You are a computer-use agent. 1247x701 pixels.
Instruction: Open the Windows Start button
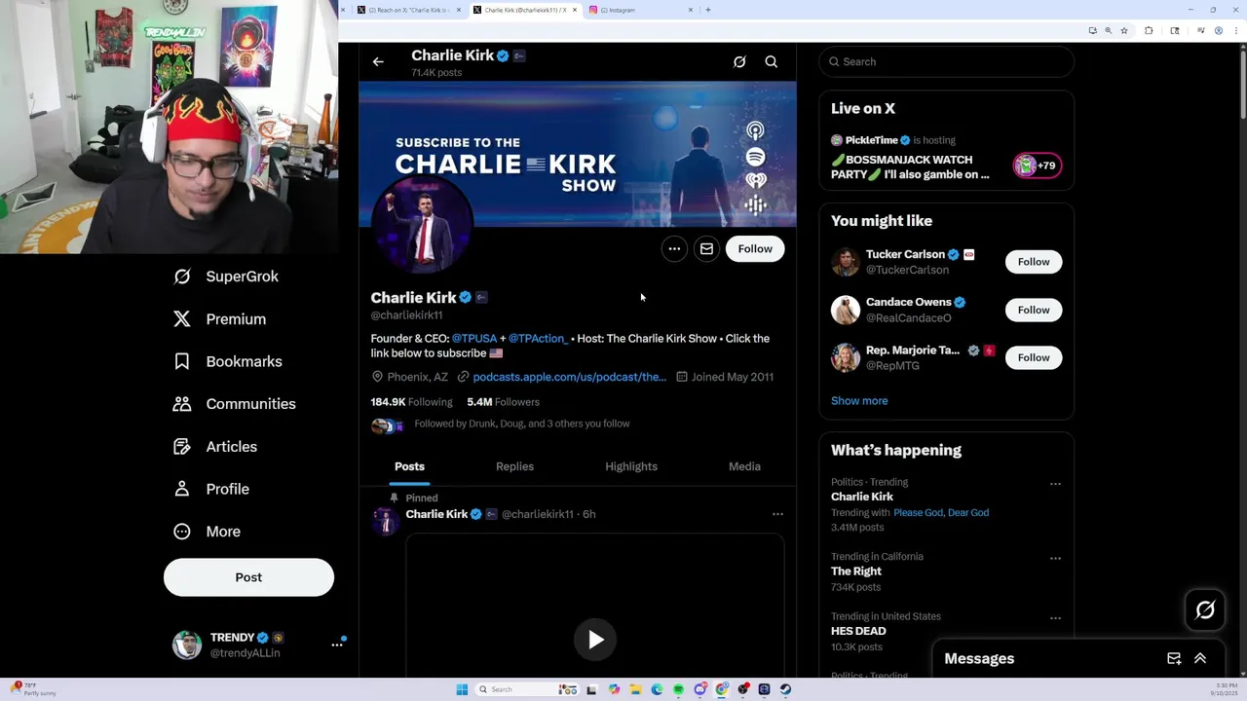pyautogui.click(x=462, y=689)
